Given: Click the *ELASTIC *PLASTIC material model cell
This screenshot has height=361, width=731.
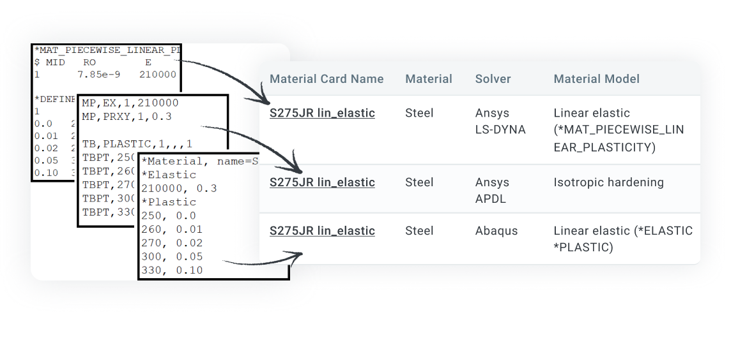Looking at the screenshot, I should click(622, 239).
